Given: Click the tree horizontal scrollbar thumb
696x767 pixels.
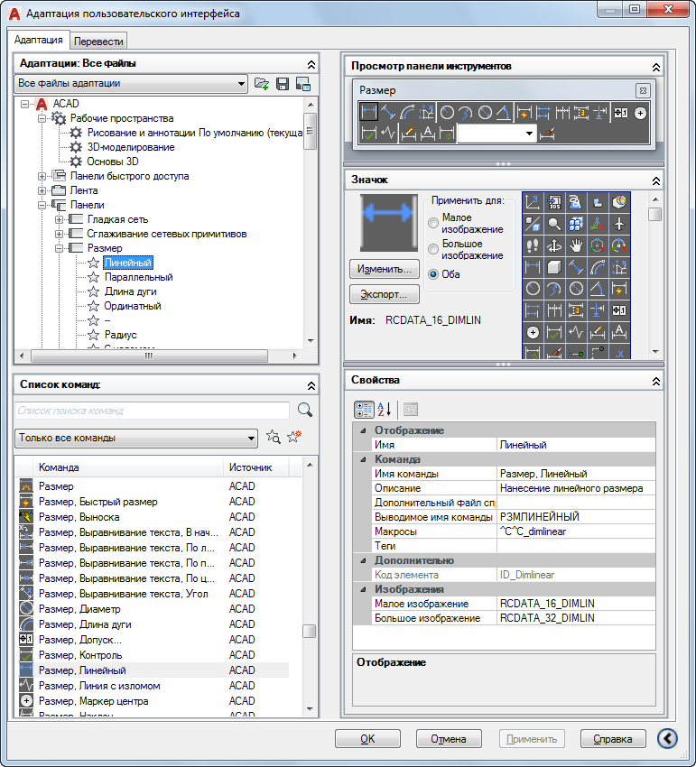Looking at the screenshot, I should [x=149, y=356].
